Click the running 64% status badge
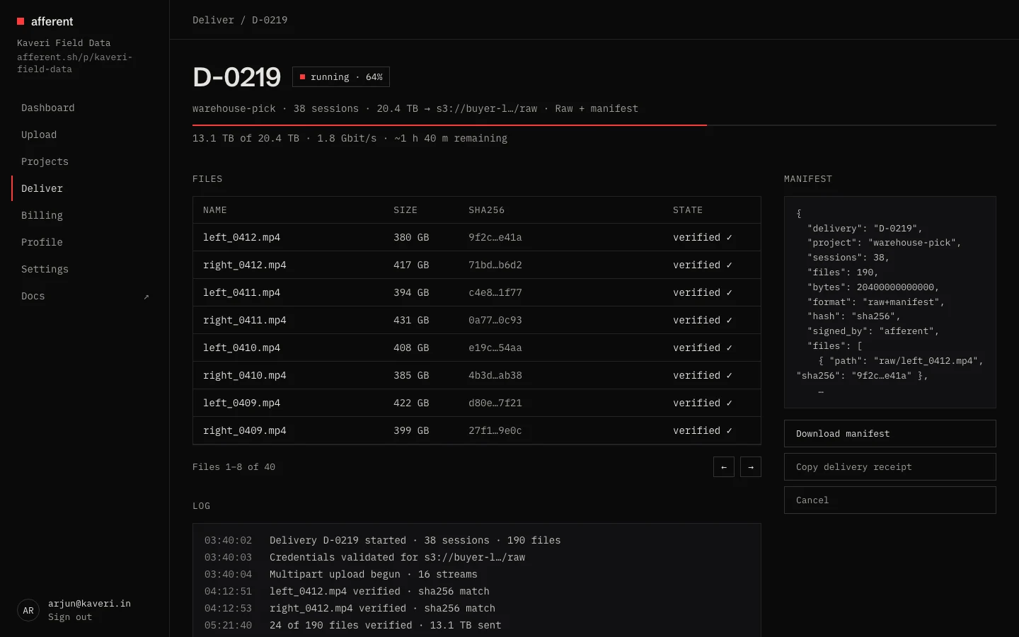1019x637 pixels. pos(341,77)
